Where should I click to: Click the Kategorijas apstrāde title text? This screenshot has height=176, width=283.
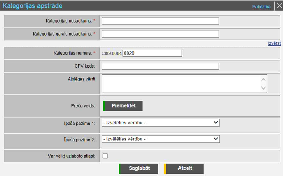(32, 6)
